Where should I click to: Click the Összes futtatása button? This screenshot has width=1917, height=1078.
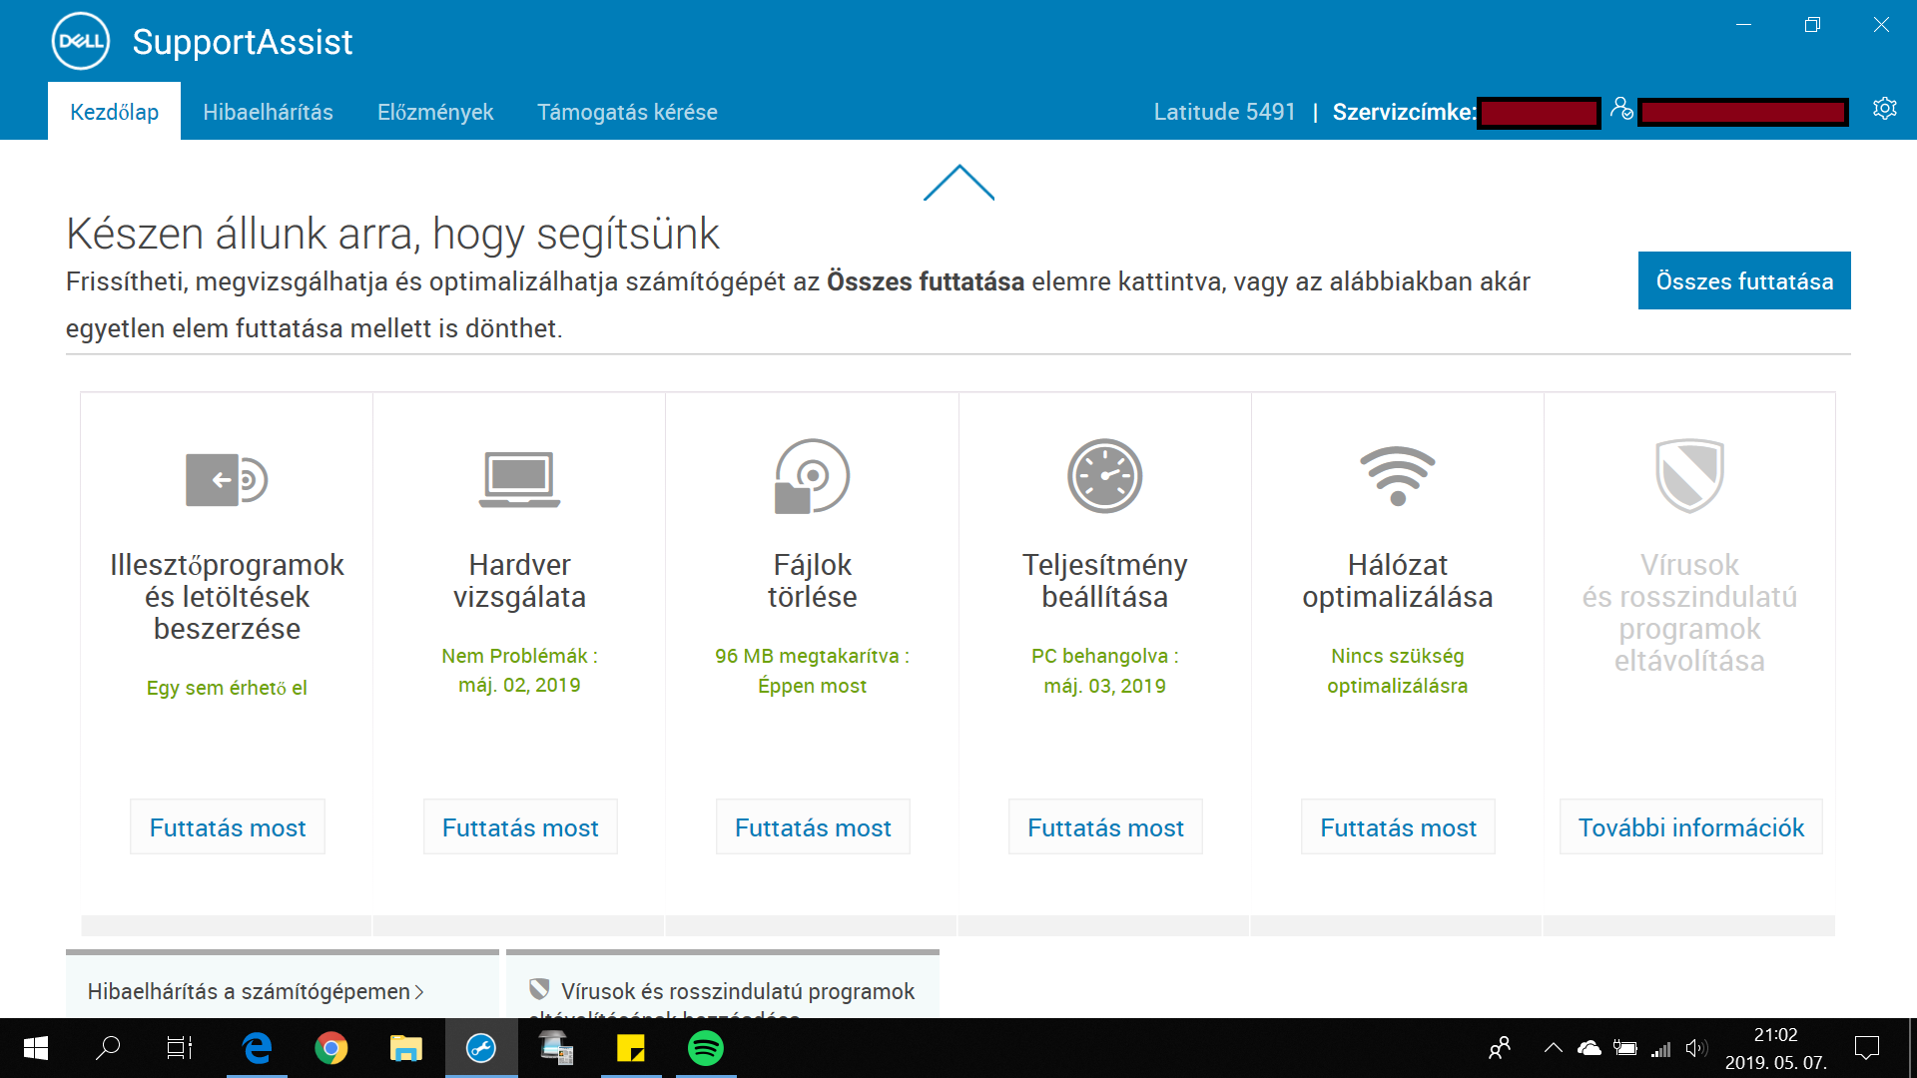pyautogui.click(x=1744, y=280)
